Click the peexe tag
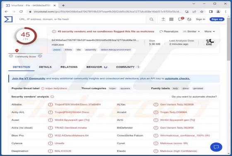This screenshot has width=232, height=156. click(57, 50)
